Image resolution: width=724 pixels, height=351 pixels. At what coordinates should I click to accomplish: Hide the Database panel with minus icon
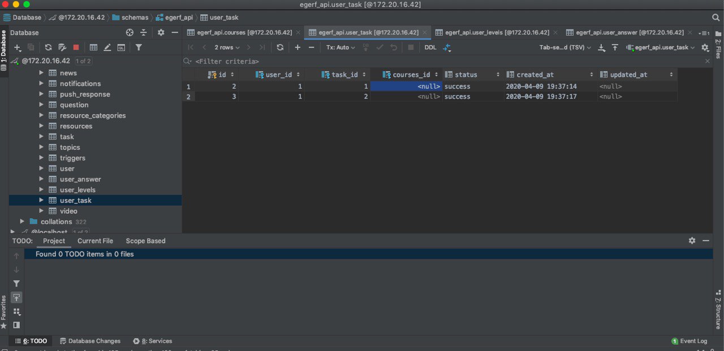[x=175, y=33]
